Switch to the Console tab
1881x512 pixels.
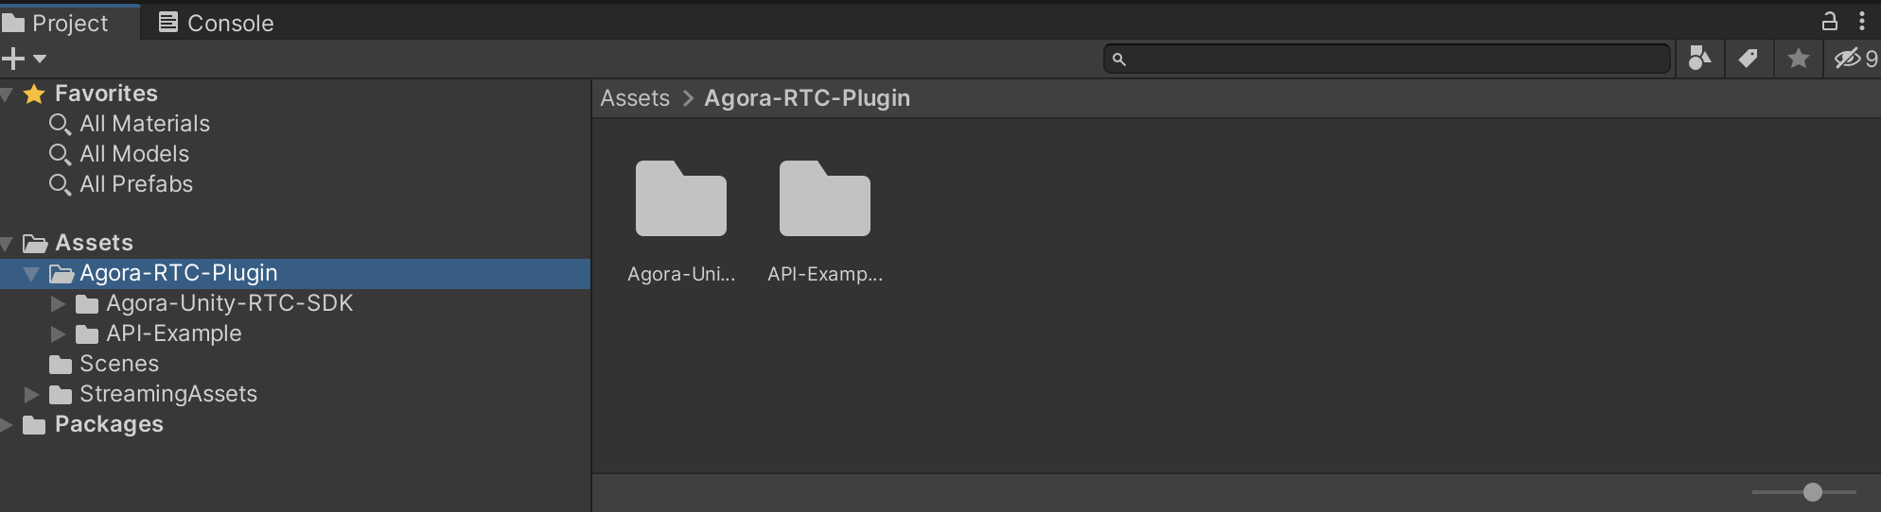point(216,23)
